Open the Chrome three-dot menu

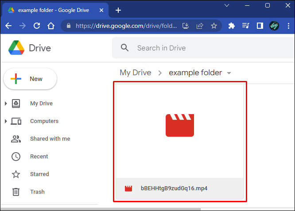point(288,26)
